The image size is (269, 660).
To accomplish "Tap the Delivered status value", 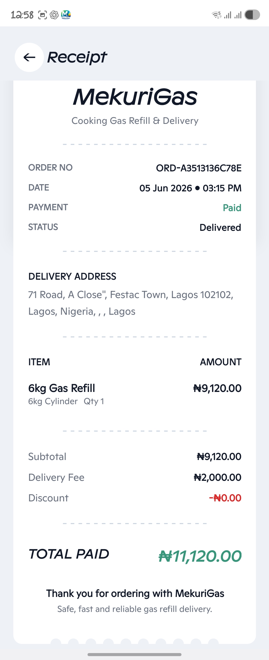I will coord(220,227).
